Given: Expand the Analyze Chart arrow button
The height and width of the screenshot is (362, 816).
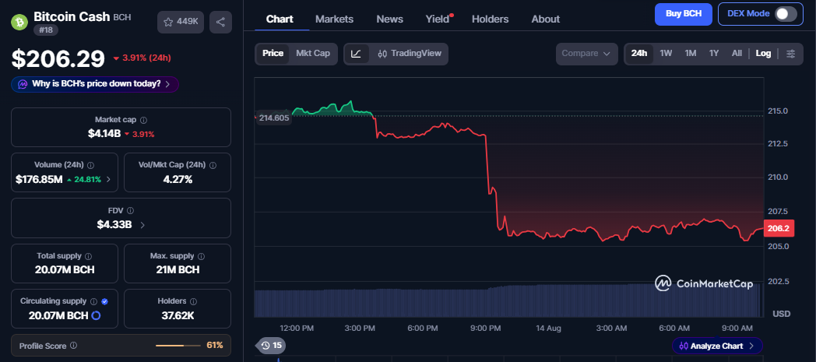Looking at the screenshot, I should pos(718,346).
